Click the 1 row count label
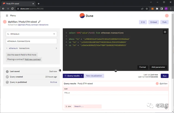Viewport: 174px width, 113px height. pos(68,106)
